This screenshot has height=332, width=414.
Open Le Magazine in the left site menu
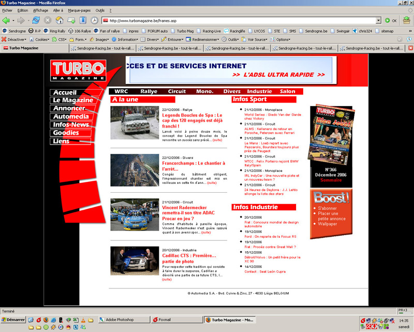73,100
